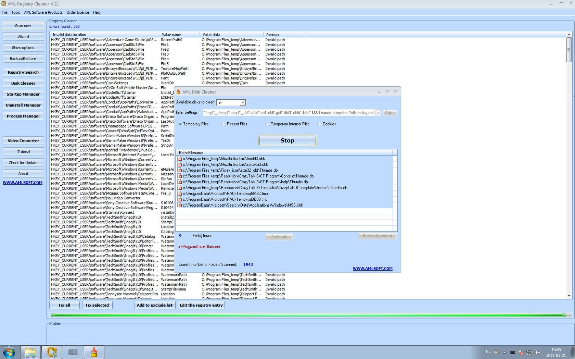Click file icon beside freebl3.chk
Image resolution: width=575 pixels, height=359 pixels.
tap(180, 159)
